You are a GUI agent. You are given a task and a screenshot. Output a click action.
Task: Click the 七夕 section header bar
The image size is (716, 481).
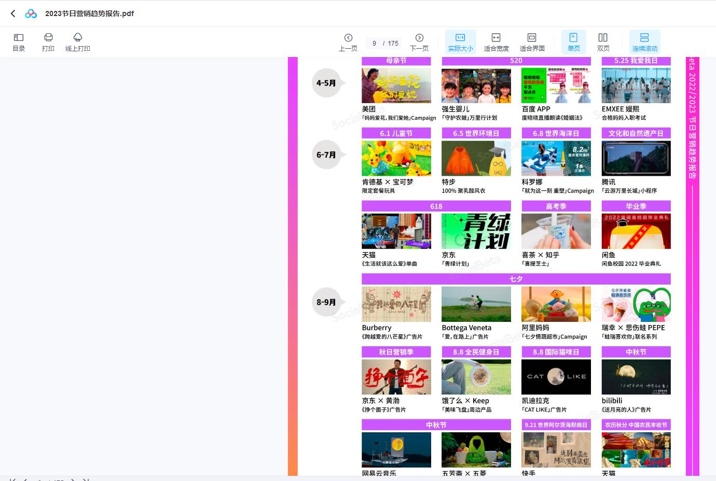point(516,279)
